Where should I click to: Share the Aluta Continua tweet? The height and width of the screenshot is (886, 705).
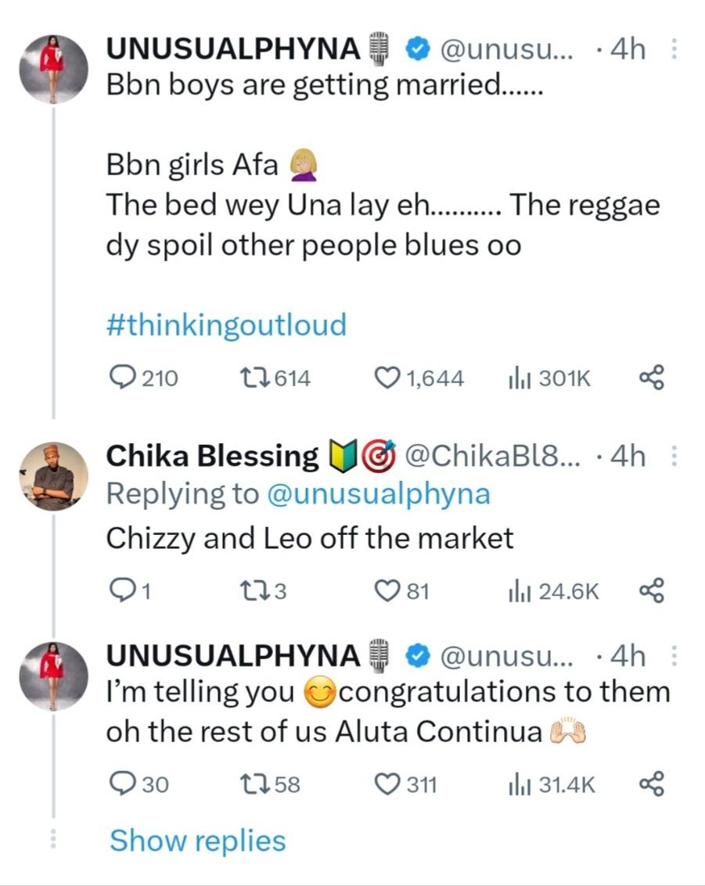(652, 784)
